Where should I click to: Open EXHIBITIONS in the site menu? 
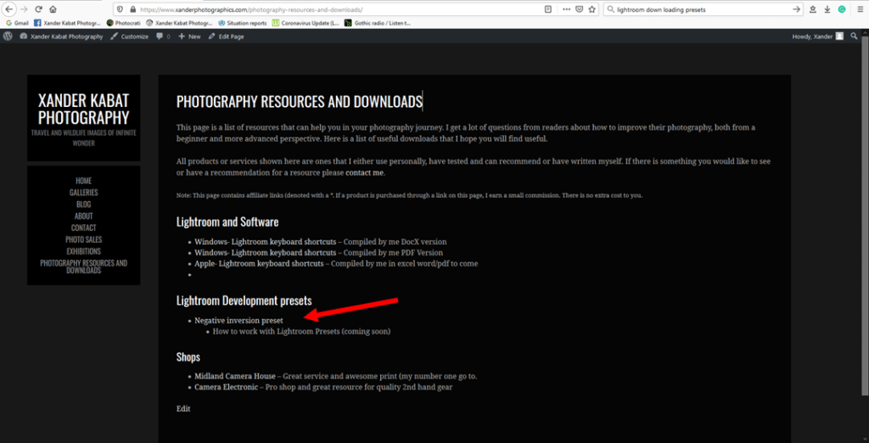pyautogui.click(x=84, y=251)
